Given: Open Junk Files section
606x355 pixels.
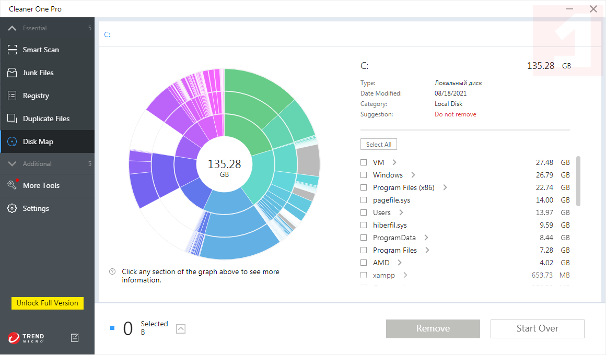Looking at the screenshot, I should coord(47,73).
